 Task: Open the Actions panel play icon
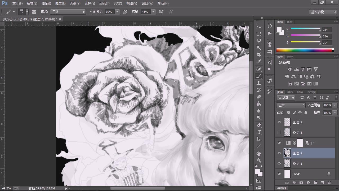[x=270, y=33]
